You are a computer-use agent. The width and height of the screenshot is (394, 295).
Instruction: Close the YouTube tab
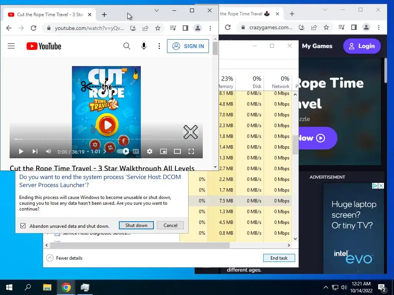tap(89, 15)
